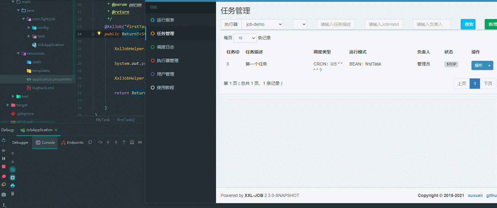
Task: Open the 执行器 job-demo dropdown
Action: tap(263, 24)
